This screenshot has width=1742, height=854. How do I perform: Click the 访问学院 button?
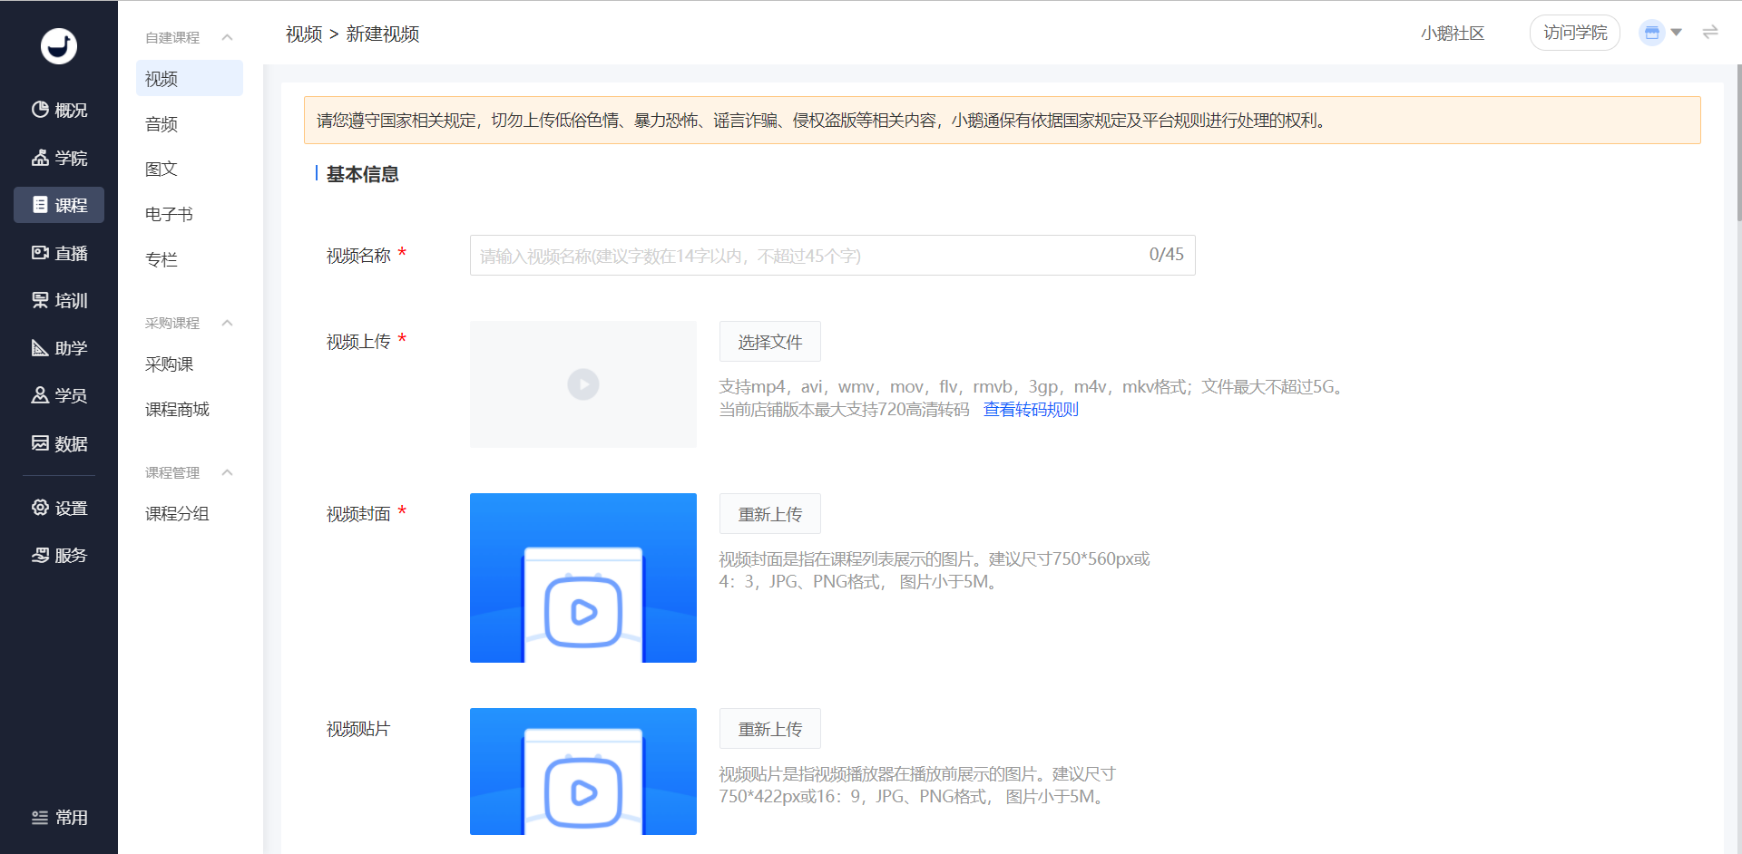click(x=1574, y=33)
